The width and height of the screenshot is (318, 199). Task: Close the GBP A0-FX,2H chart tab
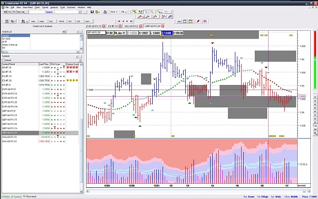pyautogui.click(x=163, y=26)
